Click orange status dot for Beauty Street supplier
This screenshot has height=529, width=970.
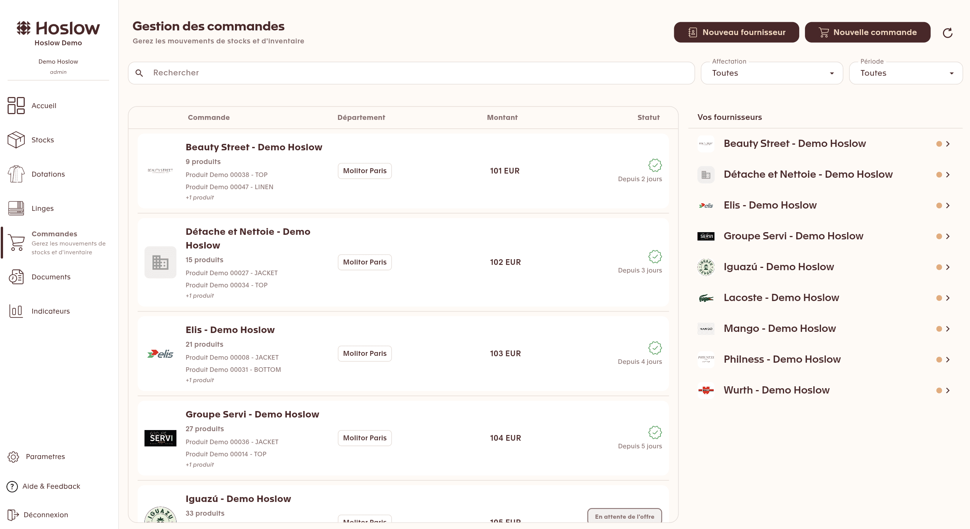pos(939,144)
